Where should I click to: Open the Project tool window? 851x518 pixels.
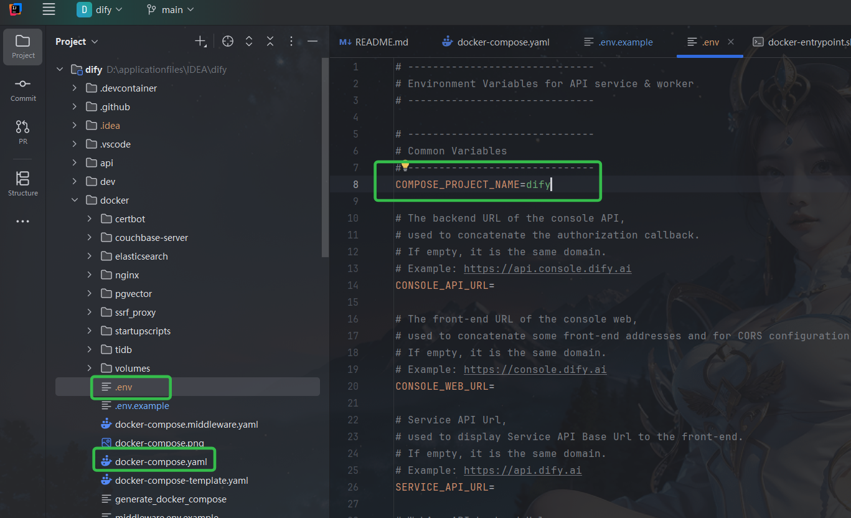(23, 47)
